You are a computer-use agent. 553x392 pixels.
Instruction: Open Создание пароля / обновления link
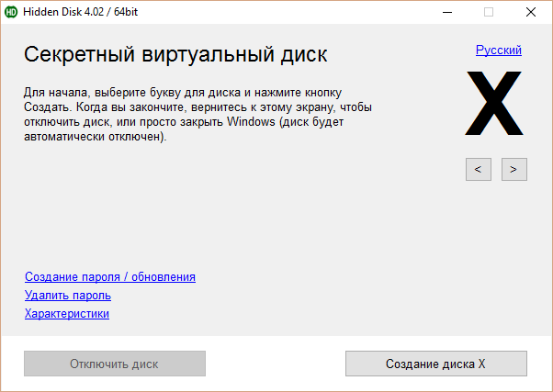[110, 276]
